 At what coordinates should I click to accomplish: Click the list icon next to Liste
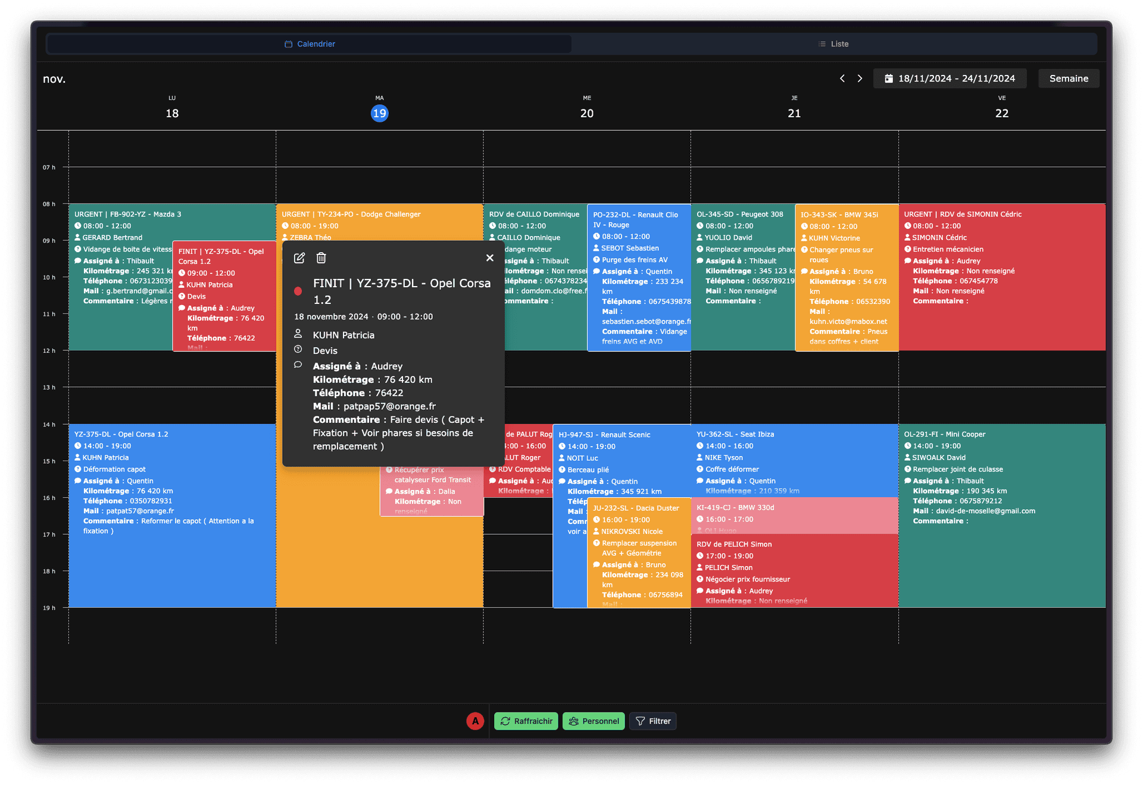coord(821,43)
